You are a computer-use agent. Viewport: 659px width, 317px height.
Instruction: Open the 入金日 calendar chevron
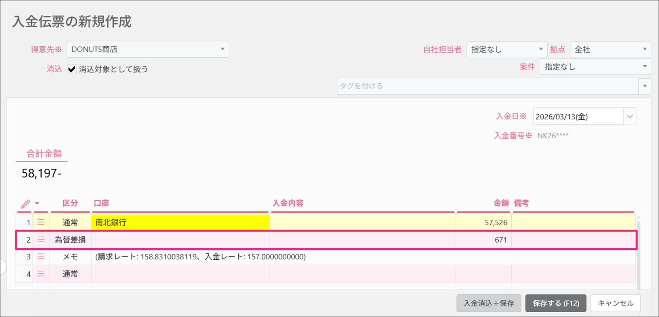point(630,116)
